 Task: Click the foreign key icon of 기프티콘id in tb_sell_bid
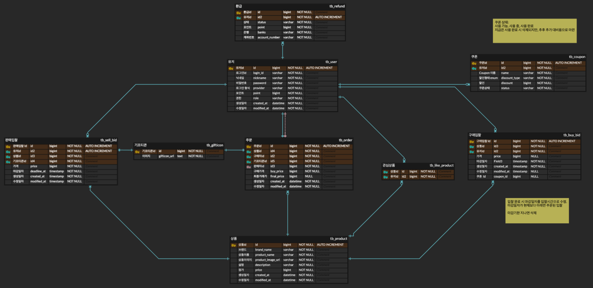(8, 162)
